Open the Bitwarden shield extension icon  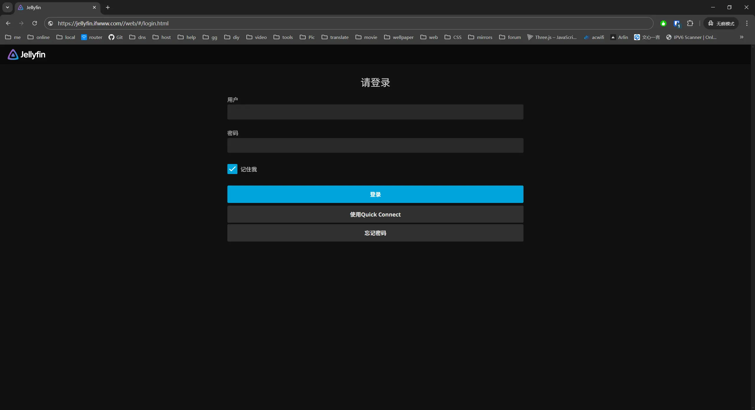pos(677,24)
